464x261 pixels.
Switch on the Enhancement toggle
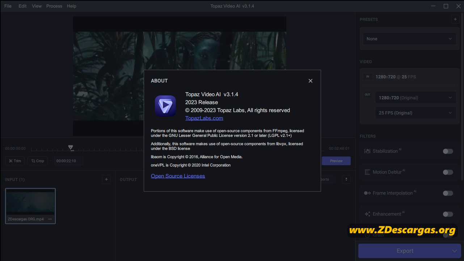click(x=448, y=214)
